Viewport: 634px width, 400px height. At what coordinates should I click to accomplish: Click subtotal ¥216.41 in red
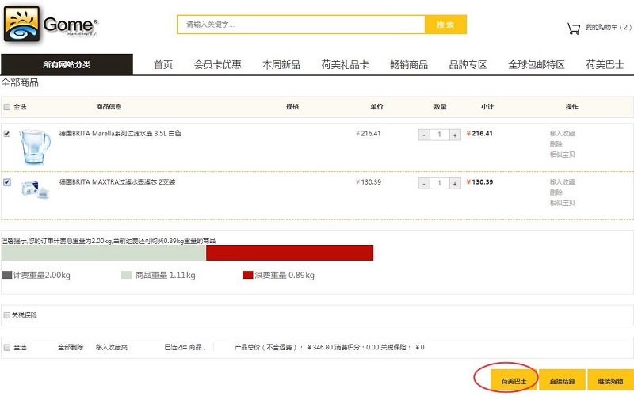click(479, 133)
